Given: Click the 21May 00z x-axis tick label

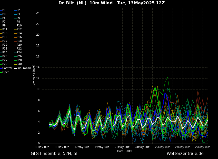Looking at the screenshot, I should [x=122, y=147].
